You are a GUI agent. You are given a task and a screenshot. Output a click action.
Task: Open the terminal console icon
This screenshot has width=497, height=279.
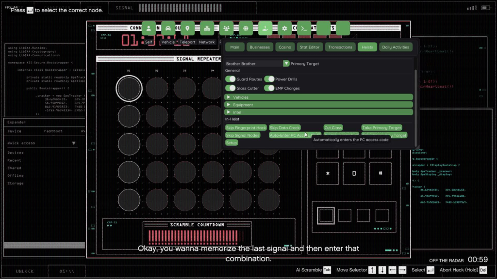click(304, 29)
